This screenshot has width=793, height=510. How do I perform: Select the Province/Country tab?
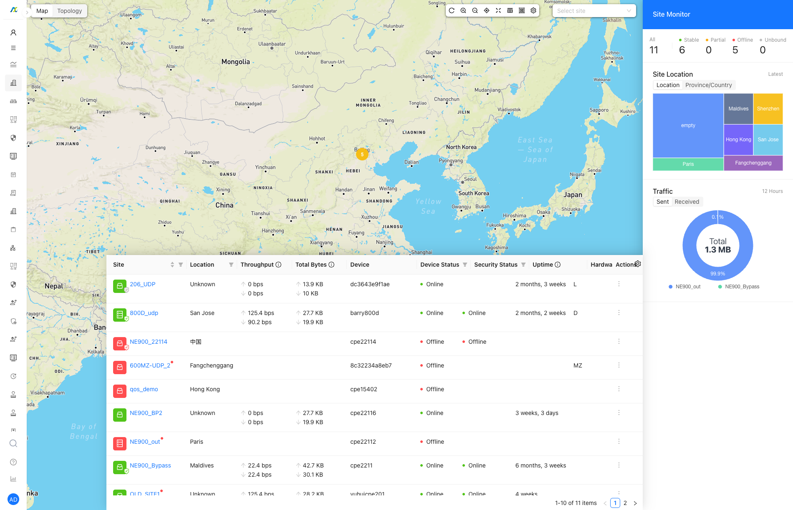pos(709,85)
